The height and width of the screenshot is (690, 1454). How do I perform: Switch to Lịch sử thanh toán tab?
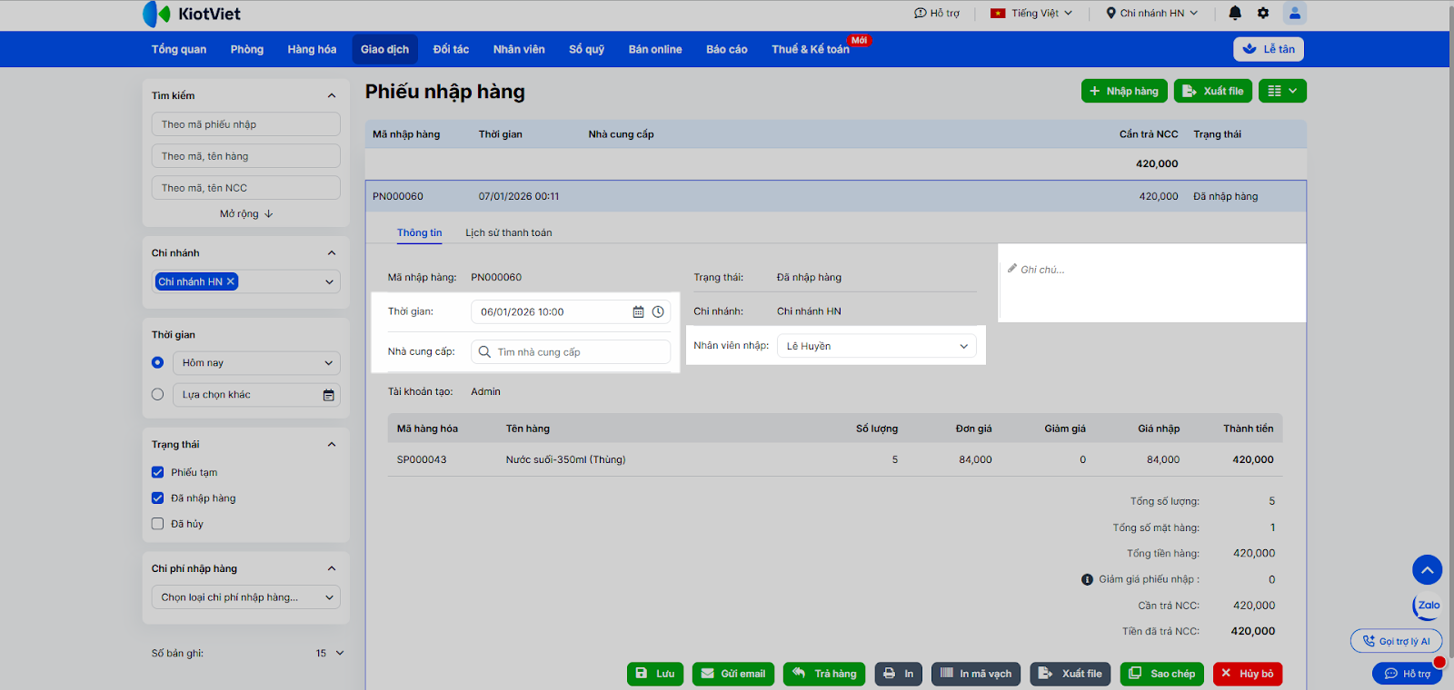click(x=509, y=233)
